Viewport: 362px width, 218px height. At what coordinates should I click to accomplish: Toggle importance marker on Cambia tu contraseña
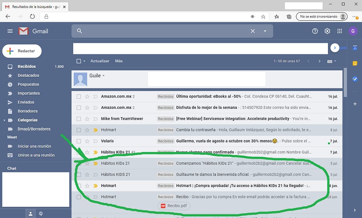[95, 130]
